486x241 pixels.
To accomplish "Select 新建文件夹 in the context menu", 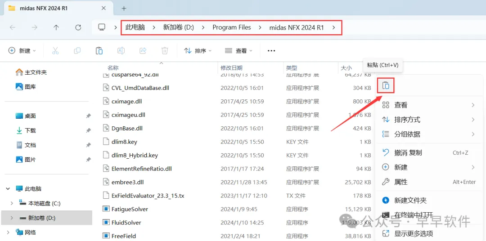I will click(429, 200).
